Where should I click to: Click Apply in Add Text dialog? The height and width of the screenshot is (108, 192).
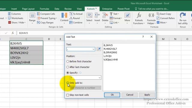[x=147, y=95]
